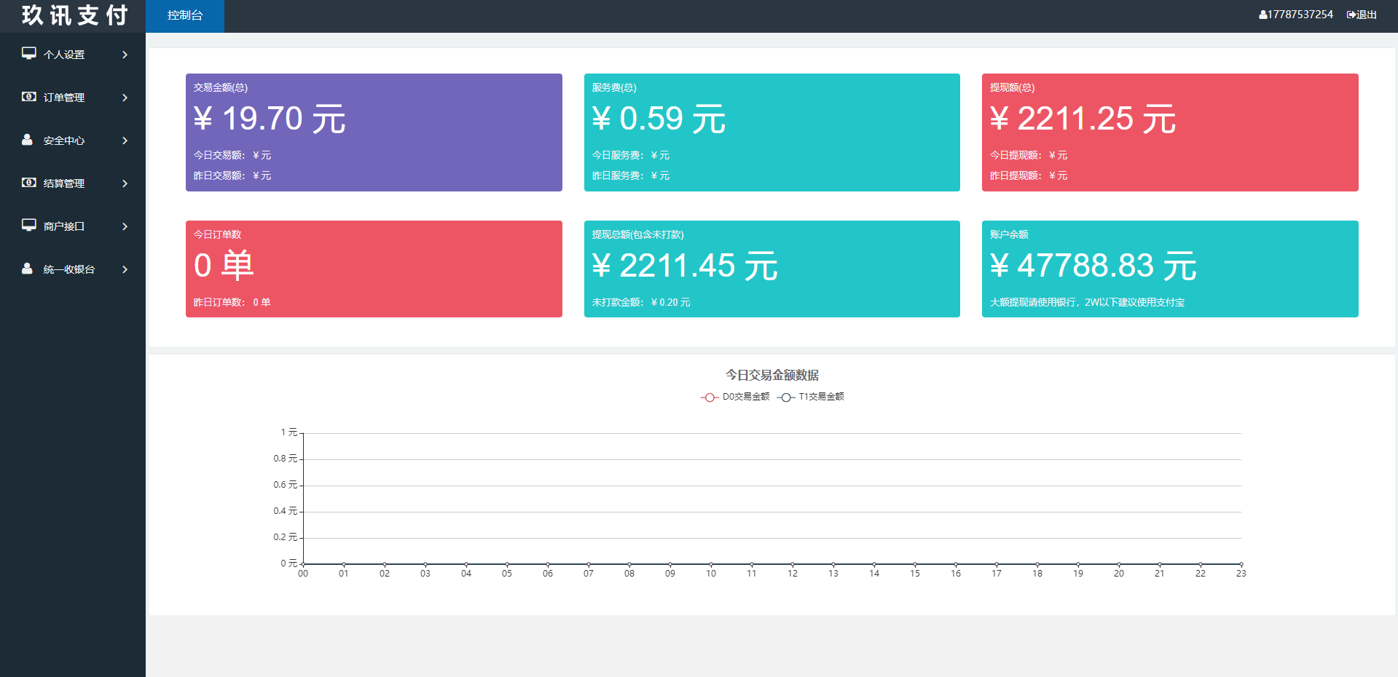Click the monitor icon beside 个人设置
The width and height of the screenshot is (1398, 677).
pyautogui.click(x=28, y=53)
